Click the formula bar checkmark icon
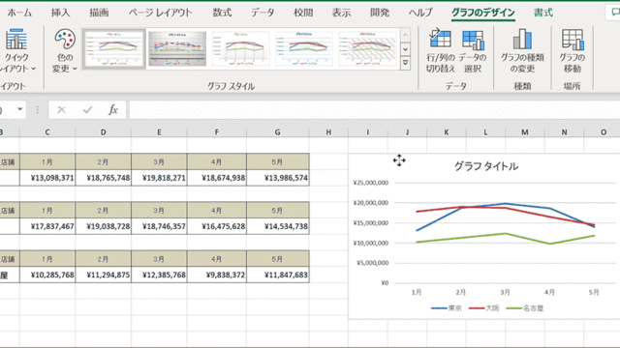This screenshot has height=348, width=620. coord(87,109)
